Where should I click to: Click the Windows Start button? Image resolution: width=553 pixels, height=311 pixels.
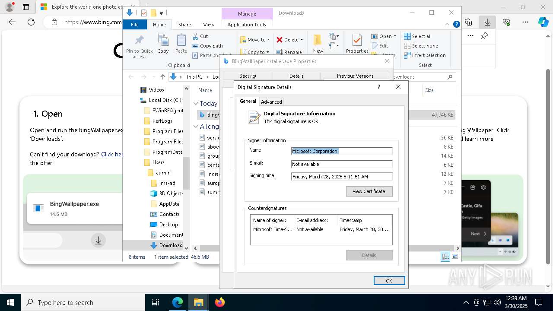coord(10,302)
